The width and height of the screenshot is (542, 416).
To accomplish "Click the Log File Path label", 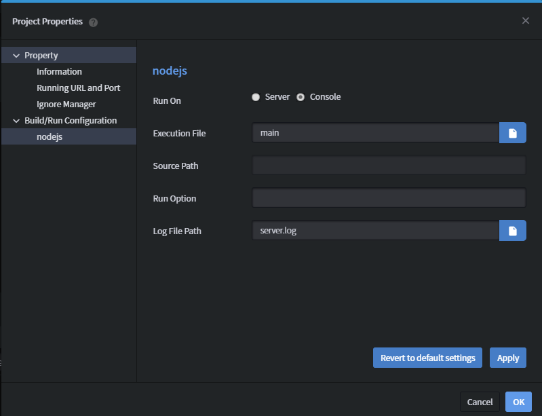I will [x=177, y=231].
